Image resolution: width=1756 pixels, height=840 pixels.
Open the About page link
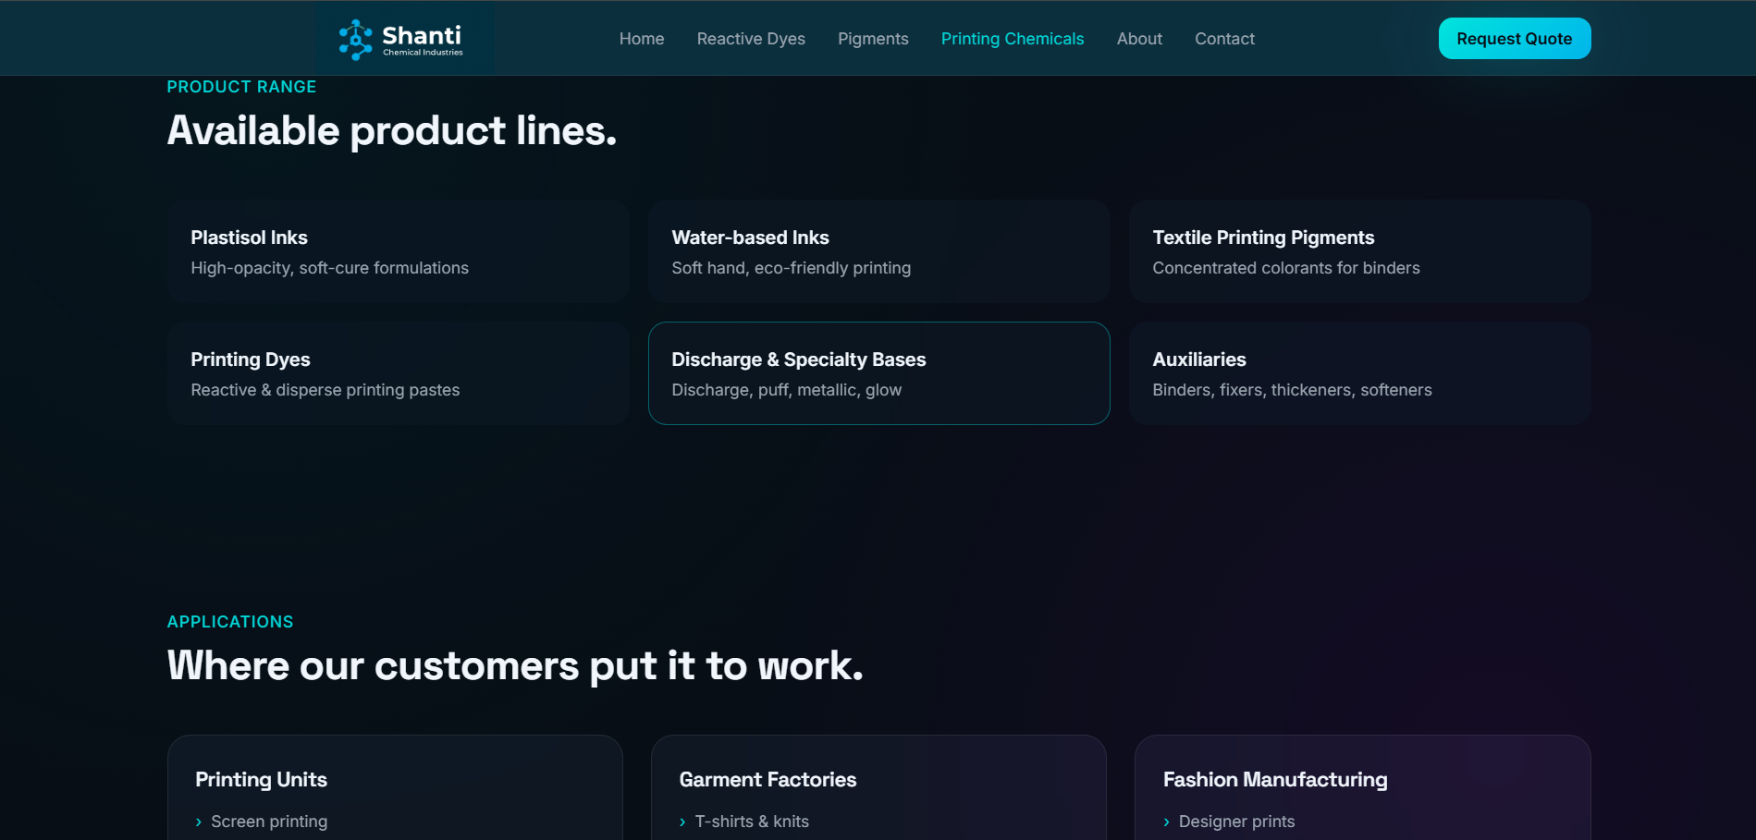coord(1139,39)
